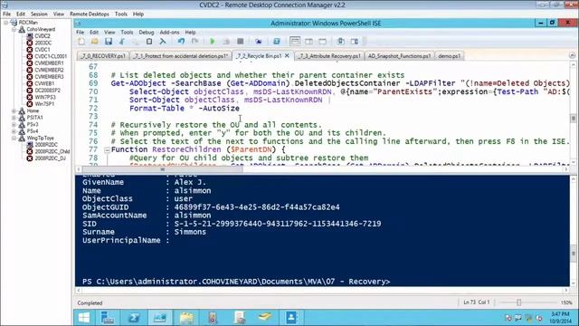Show script pane maximized layout icon
Screen dimensions: 579x326
pyautogui.click(x=322, y=42)
